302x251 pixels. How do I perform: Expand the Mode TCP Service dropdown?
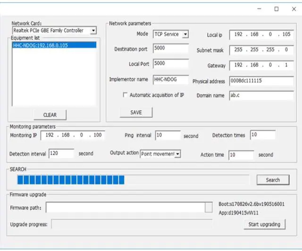tap(185, 34)
